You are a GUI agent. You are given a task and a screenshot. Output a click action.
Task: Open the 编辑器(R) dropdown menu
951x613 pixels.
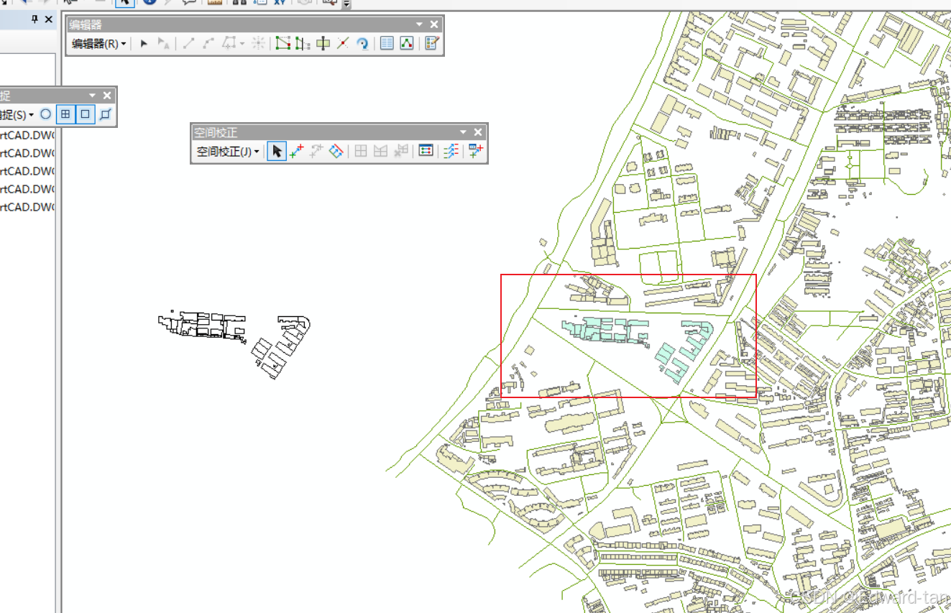98,44
